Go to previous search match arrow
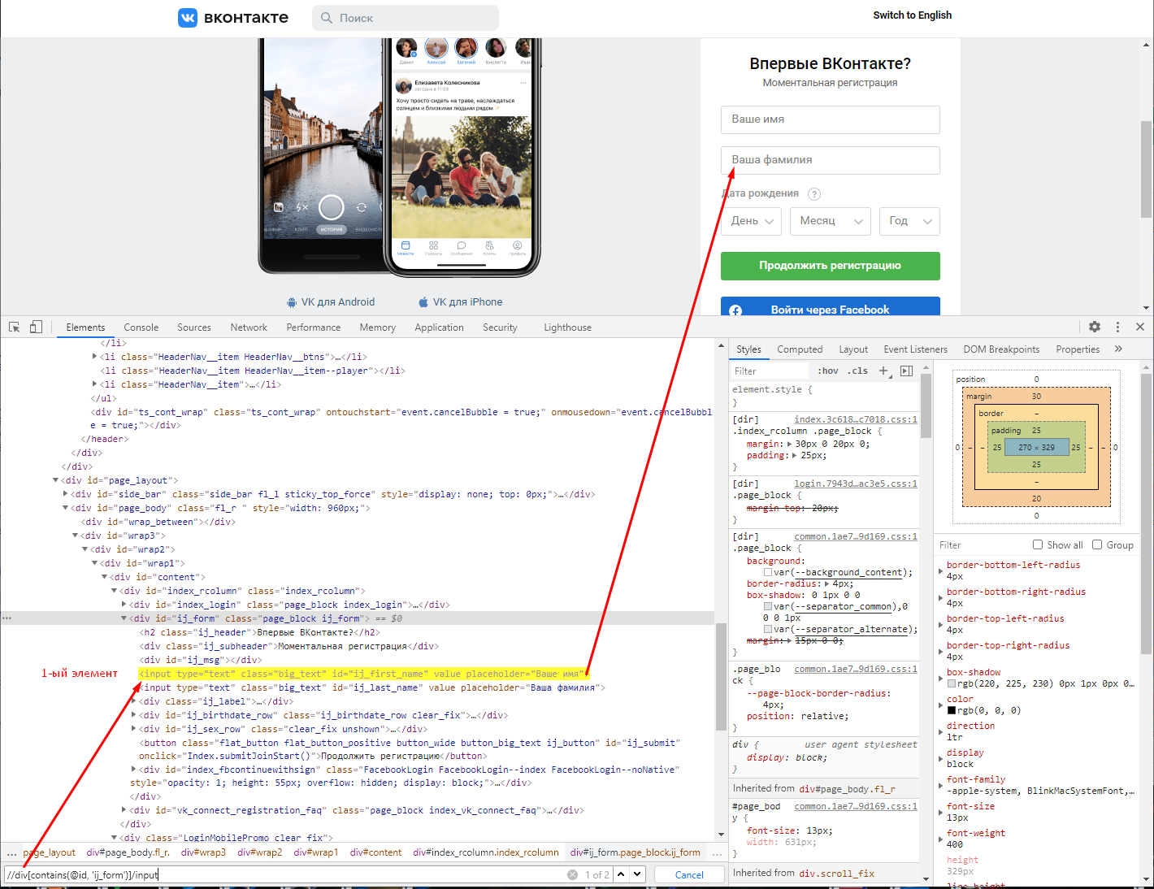The width and height of the screenshot is (1154, 889). tap(621, 874)
